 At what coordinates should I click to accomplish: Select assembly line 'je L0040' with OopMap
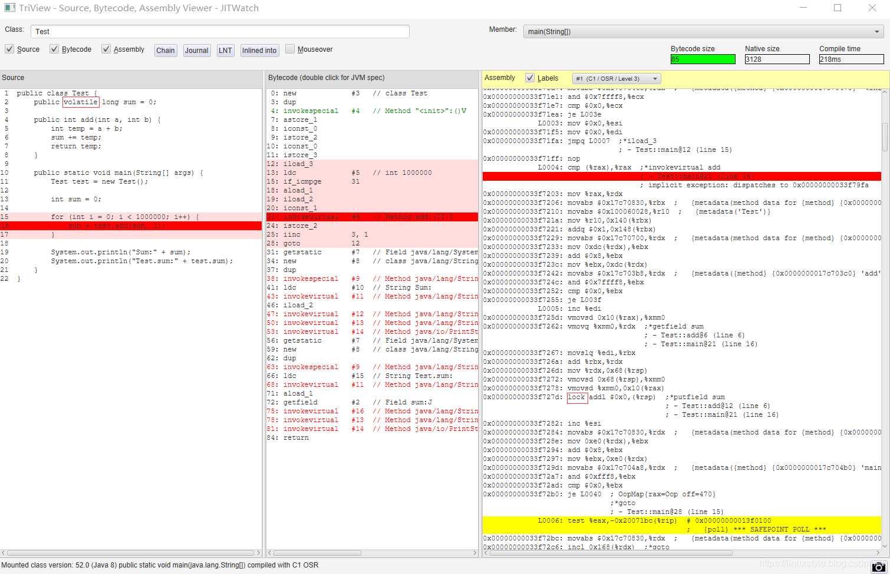coord(682,494)
